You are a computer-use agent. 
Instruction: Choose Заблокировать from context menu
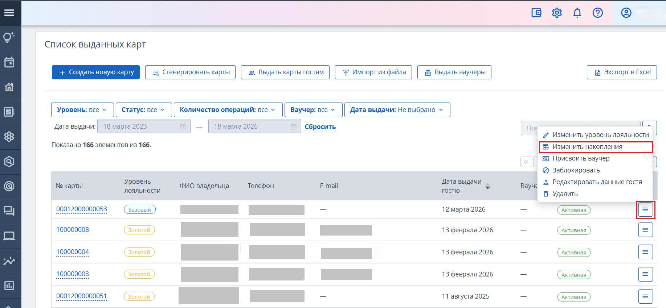tap(576, 170)
